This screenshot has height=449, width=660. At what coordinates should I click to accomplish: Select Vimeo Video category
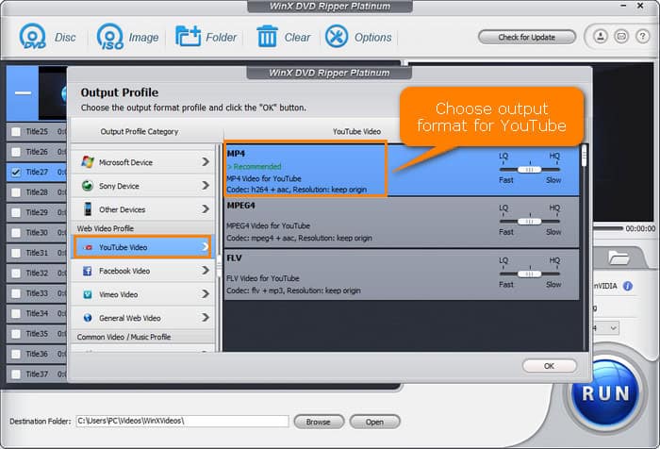[x=143, y=294]
